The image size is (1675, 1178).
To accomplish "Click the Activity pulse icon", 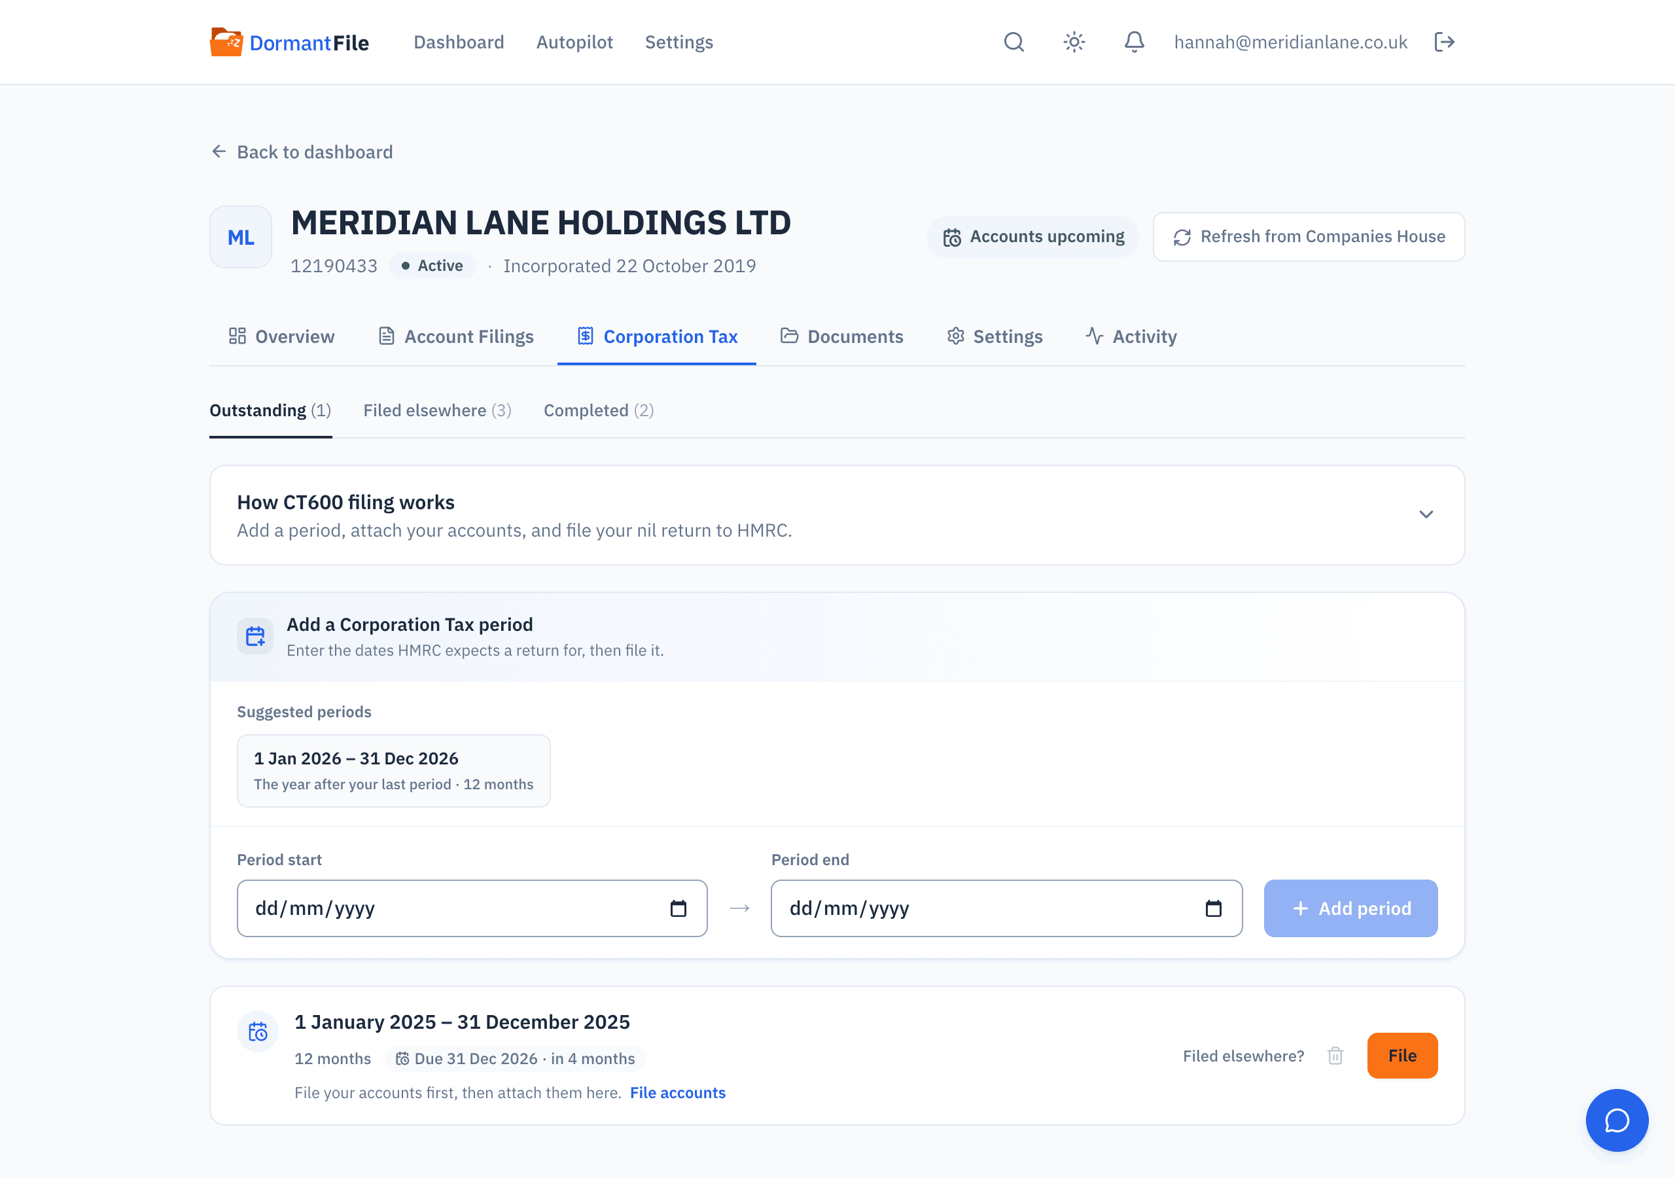I will (x=1094, y=336).
